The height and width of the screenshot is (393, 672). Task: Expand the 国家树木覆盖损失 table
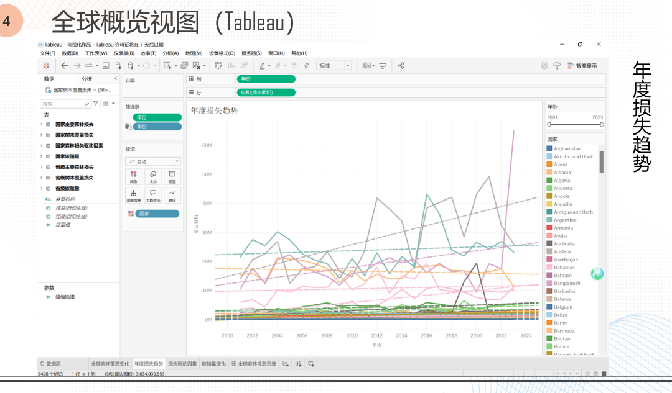tap(42, 135)
